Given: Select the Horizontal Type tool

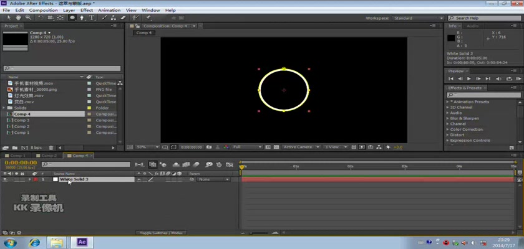Looking at the screenshot, I should coord(92,17).
